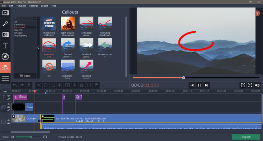This screenshot has height=141, width=263.
Task: Collapse the callouts category list arrow
Action: 38,48
